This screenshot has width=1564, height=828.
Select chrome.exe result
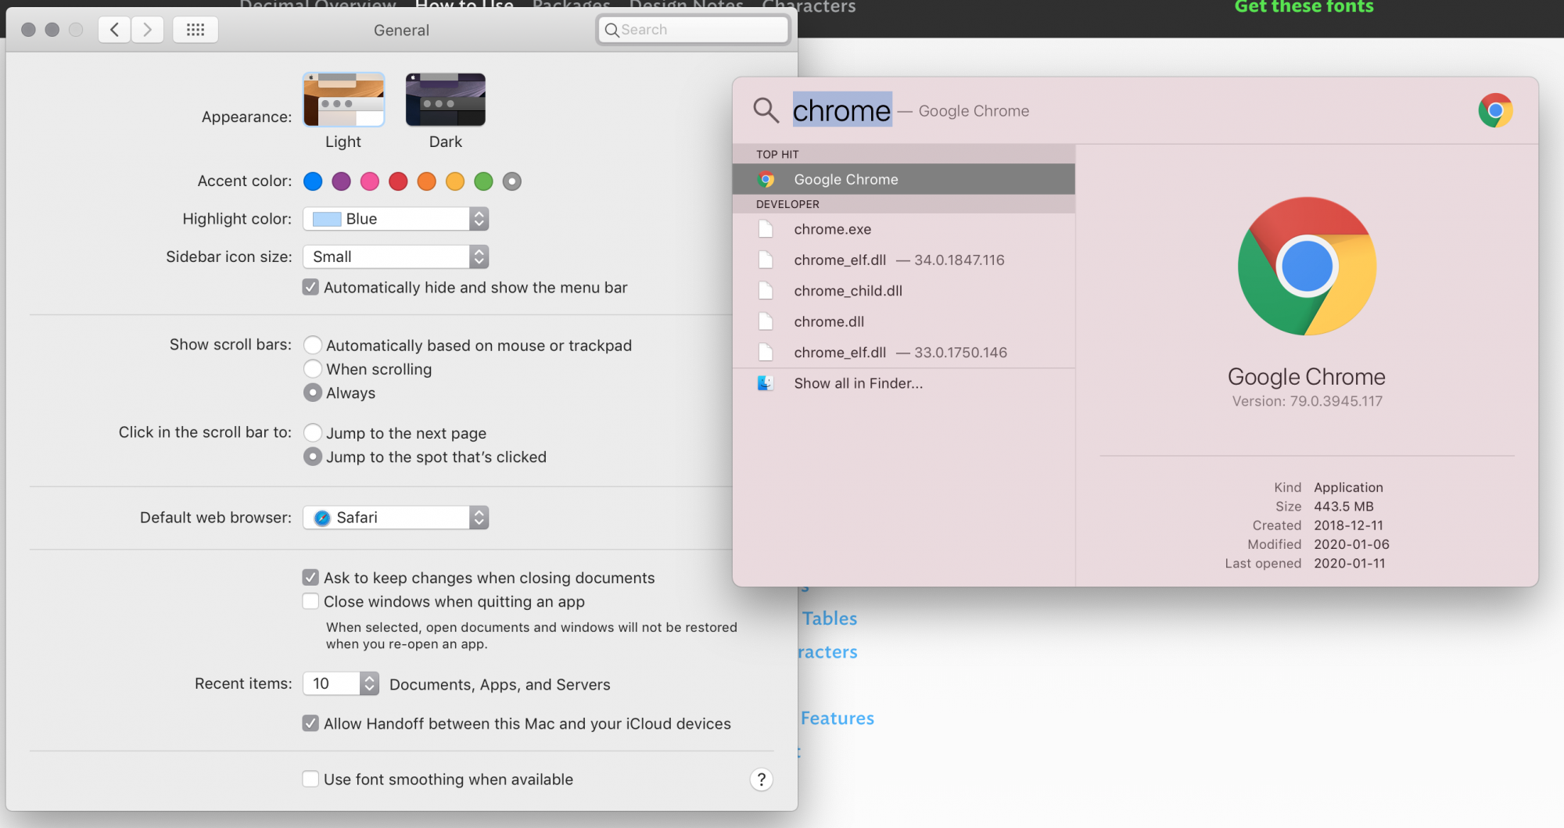coord(903,229)
